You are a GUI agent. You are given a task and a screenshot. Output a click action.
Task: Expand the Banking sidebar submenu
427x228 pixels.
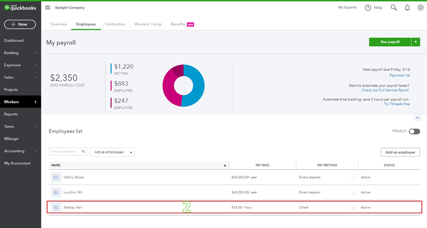(x=36, y=53)
